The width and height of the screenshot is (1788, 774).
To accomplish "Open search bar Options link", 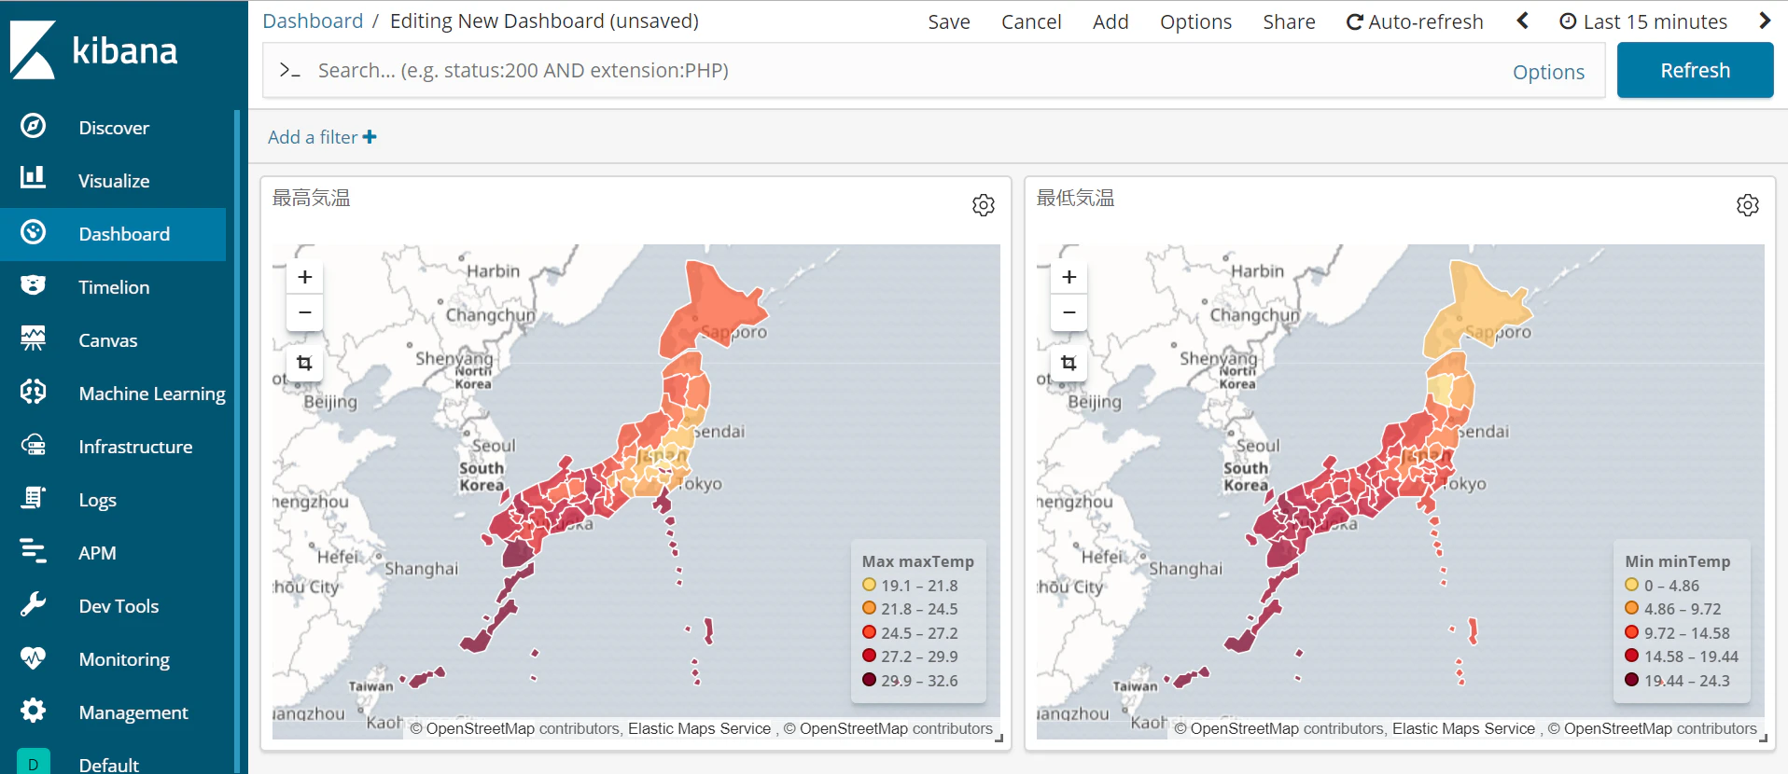I will [1548, 72].
